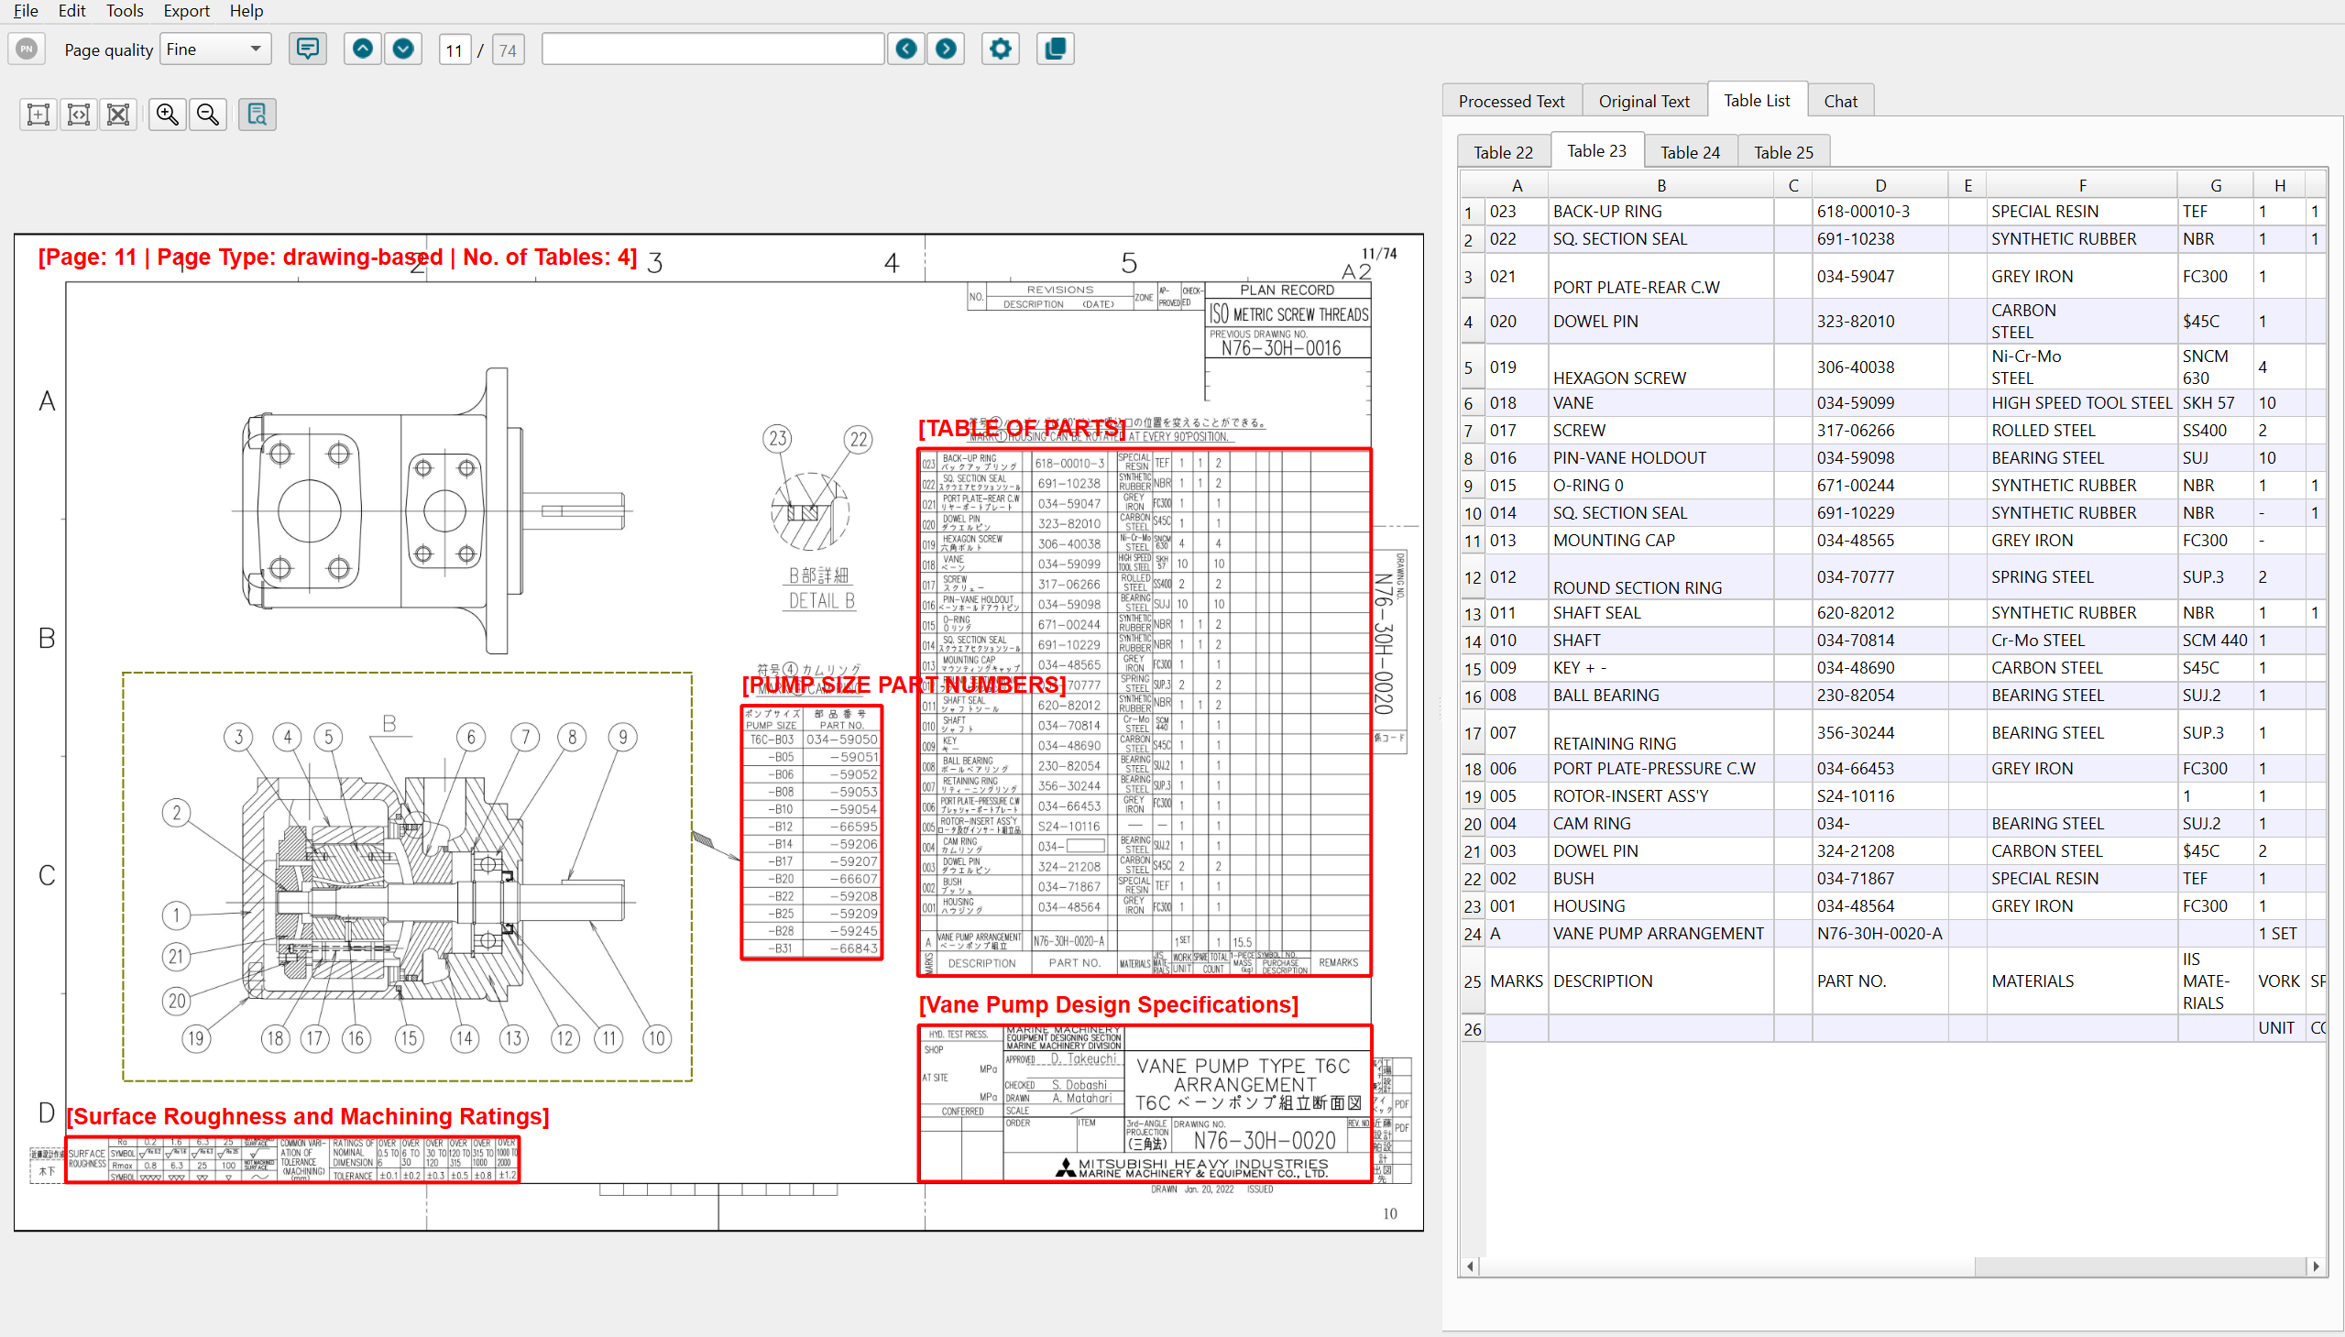The width and height of the screenshot is (2345, 1337).
Task: Switch to the Processed Text tab
Action: [1511, 101]
